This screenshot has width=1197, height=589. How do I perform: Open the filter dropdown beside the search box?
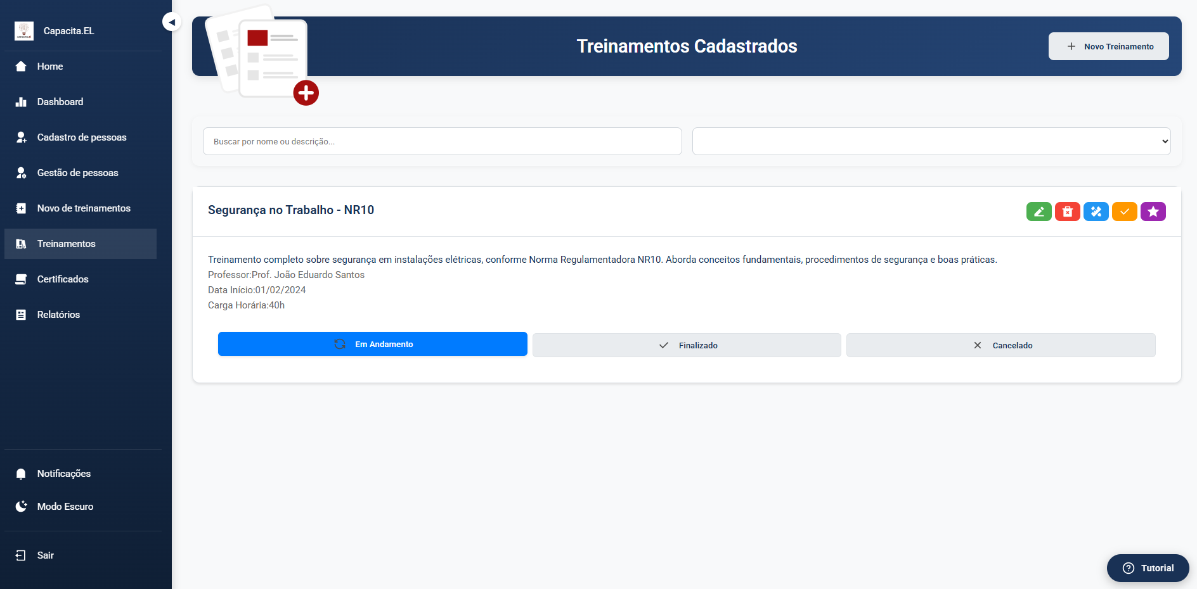click(x=931, y=141)
